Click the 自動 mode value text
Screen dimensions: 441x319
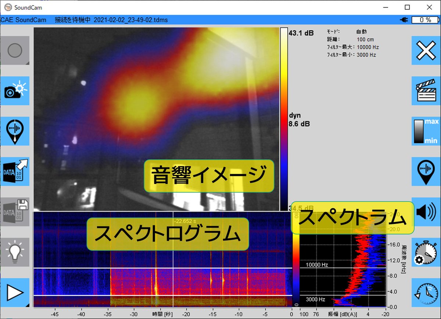click(x=361, y=32)
